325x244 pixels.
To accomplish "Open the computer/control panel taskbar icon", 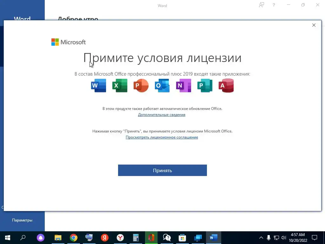I will (x=89, y=238).
